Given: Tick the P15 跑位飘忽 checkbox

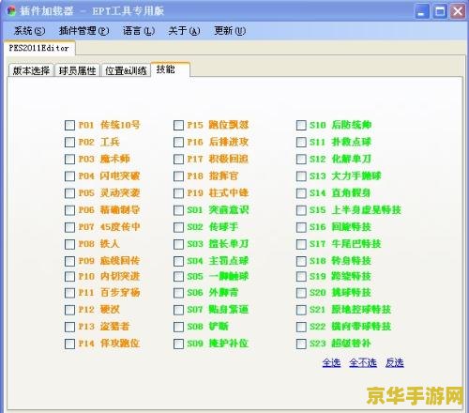Looking at the screenshot, I should tap(178, 125).
